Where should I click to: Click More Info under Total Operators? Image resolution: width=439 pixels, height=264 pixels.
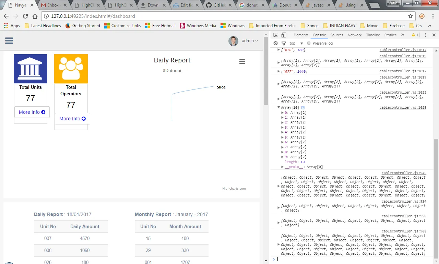pyautogui.click(x=72, y=119)
